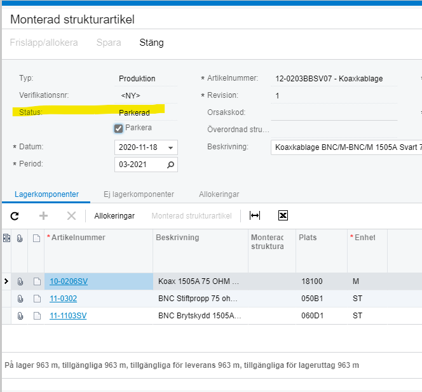Click the delete row X icon

coord(71,216)
